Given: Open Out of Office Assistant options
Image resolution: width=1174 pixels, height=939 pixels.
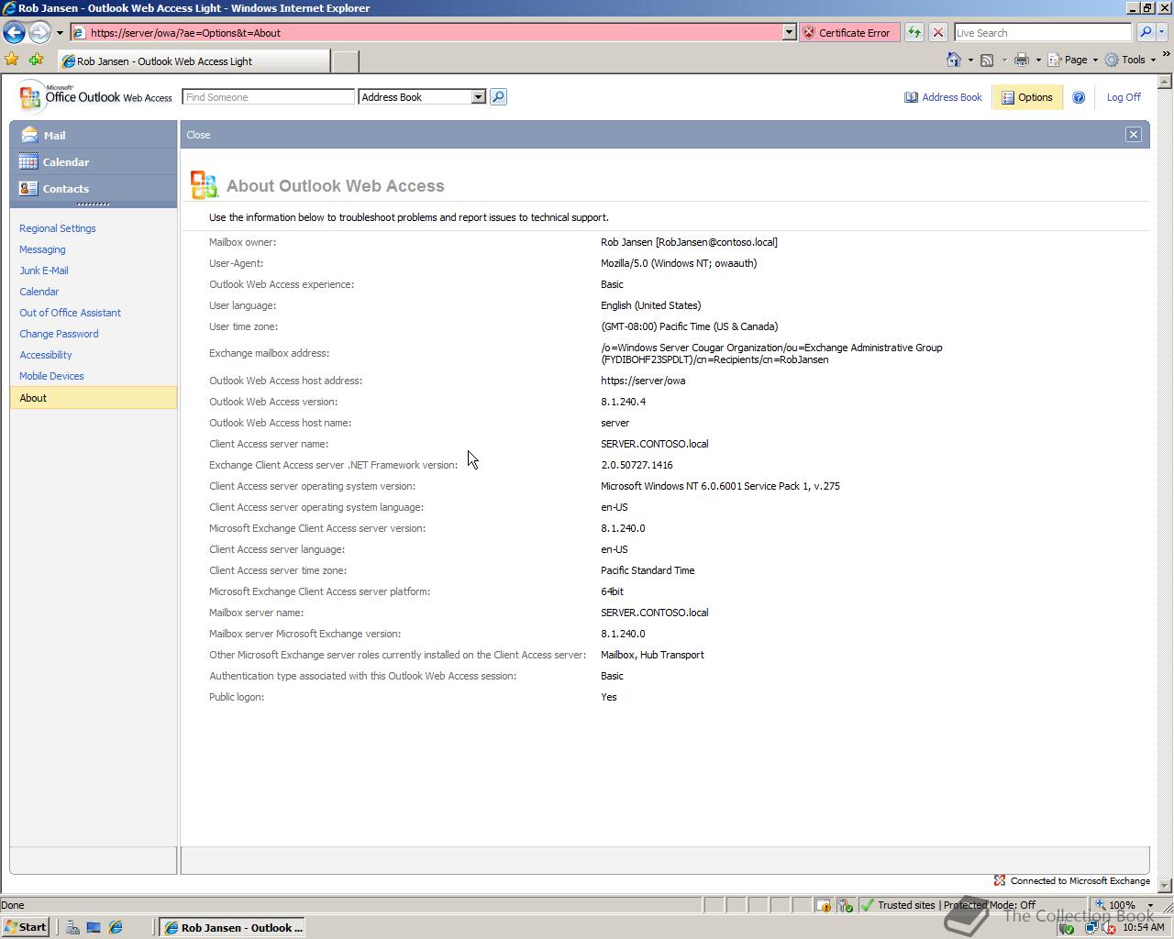Looking at the screenshot, I should coord(71,313).
